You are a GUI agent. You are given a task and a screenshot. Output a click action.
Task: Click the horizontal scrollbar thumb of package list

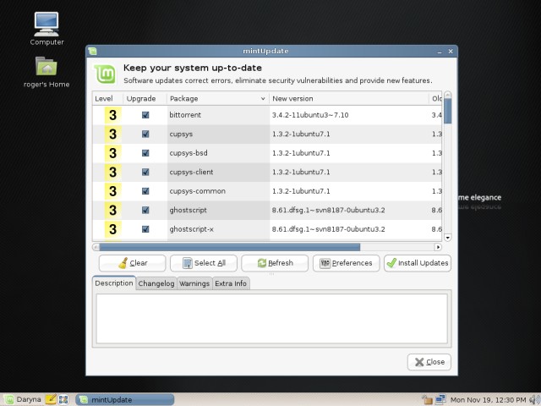230,247
